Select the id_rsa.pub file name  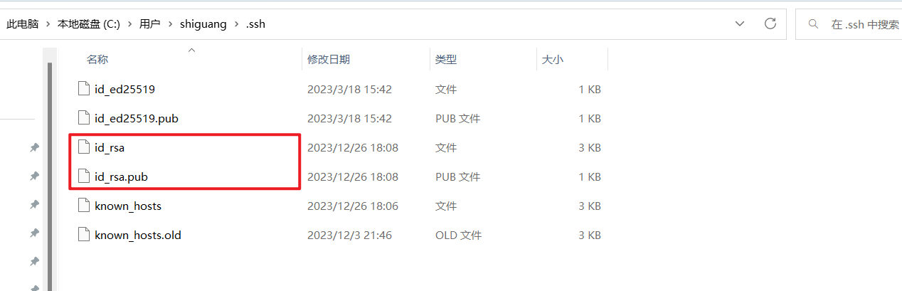pyautogui.click(x=121, y=177)
